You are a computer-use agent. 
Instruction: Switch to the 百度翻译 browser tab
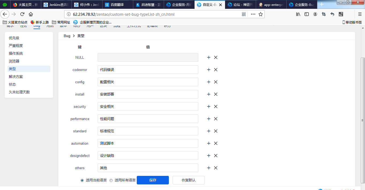pyautogui.click(x=117, y=5)
